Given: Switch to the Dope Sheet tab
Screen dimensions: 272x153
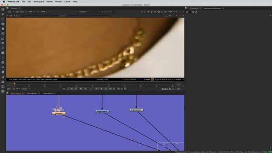Looking at the screenshot, I should click(x=48, y=93).
